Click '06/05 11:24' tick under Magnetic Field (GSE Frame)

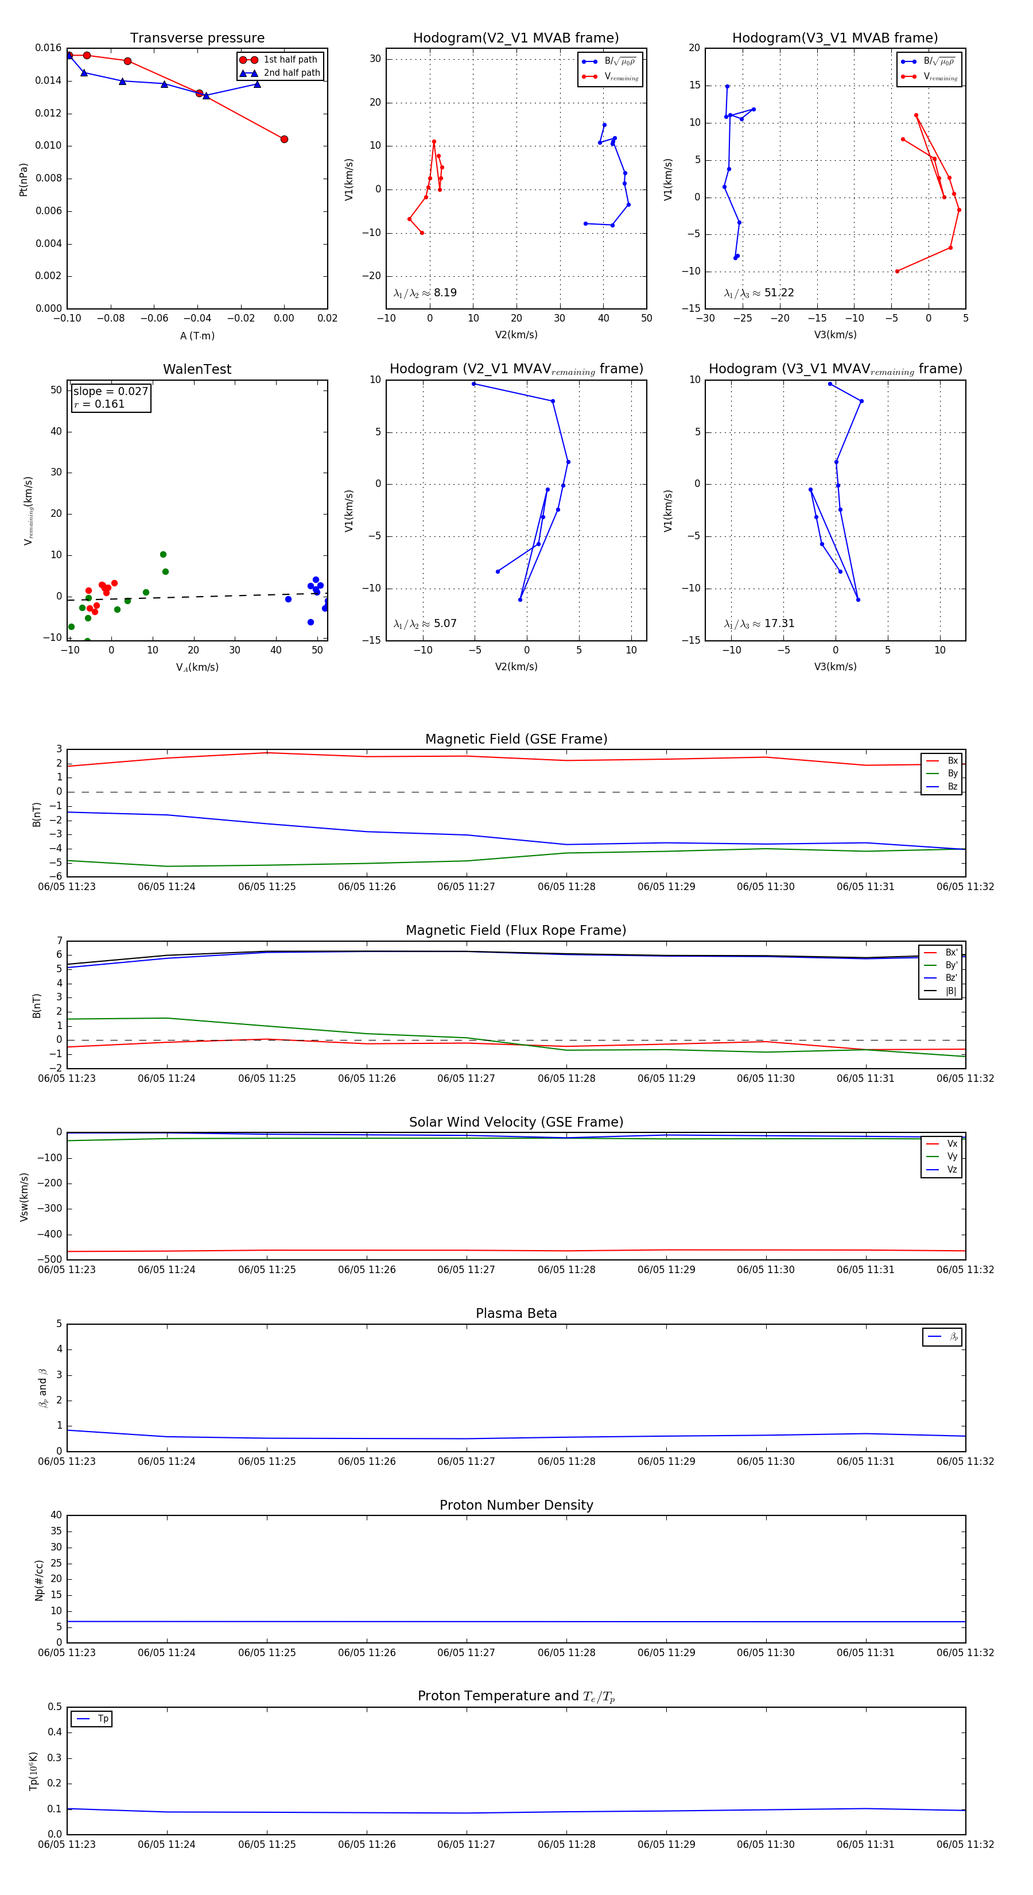coord(167,887)
